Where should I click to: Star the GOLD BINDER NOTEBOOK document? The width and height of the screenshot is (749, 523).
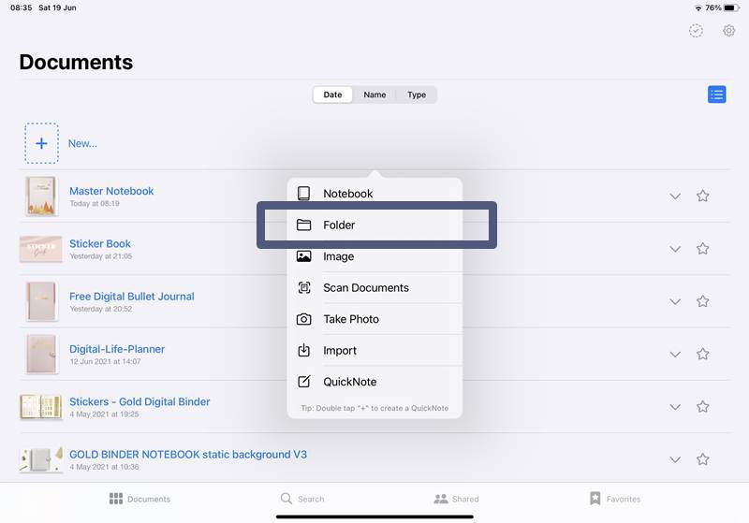click(x=702, y=459)
